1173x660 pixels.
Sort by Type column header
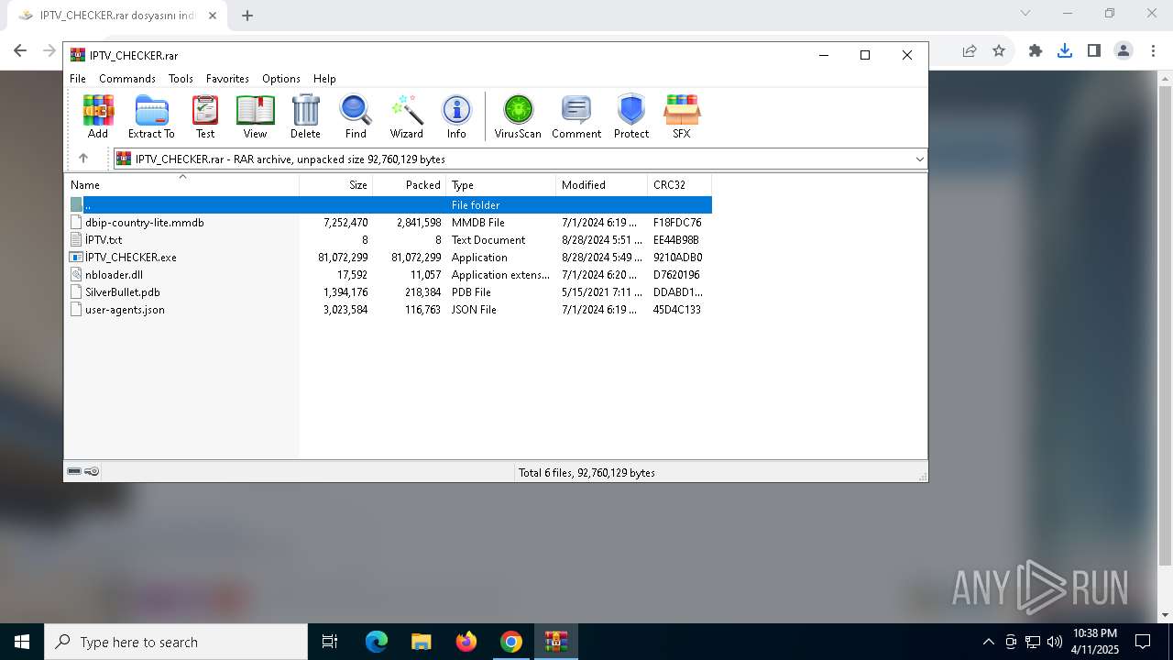500,185
